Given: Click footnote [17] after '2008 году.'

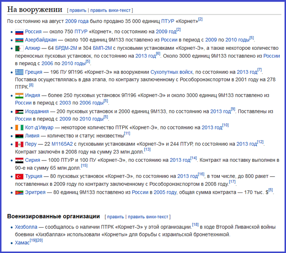Looking at the screenshot, I should click(x=232, y=182).
